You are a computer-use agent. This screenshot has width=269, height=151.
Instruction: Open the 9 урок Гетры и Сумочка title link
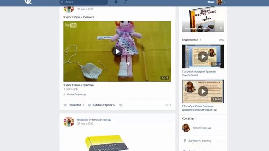[79, 85]
